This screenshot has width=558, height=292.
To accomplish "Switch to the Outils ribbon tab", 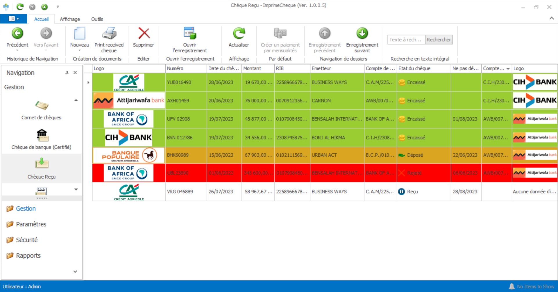I will click(x=97, y=19).
